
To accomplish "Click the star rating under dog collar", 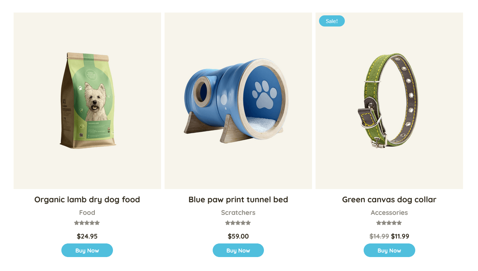I will point(389,223).
